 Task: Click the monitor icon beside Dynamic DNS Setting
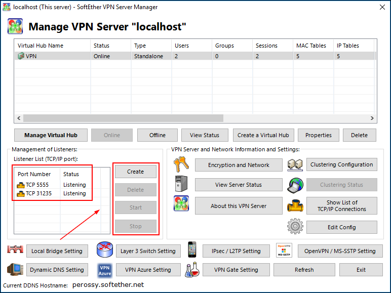(15, 269)
